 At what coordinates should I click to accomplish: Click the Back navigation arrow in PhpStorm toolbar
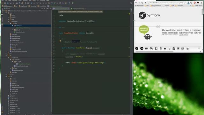31,3
